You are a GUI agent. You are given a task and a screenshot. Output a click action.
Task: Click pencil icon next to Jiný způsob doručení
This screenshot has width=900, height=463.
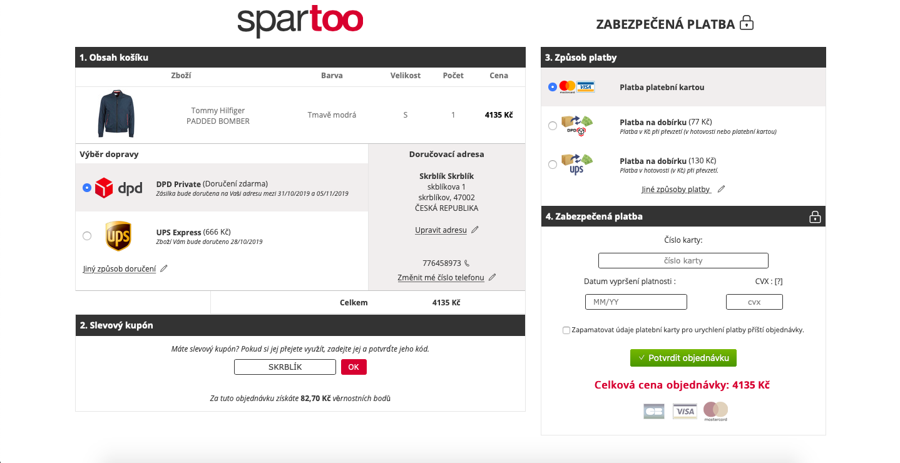pos(164,268)
